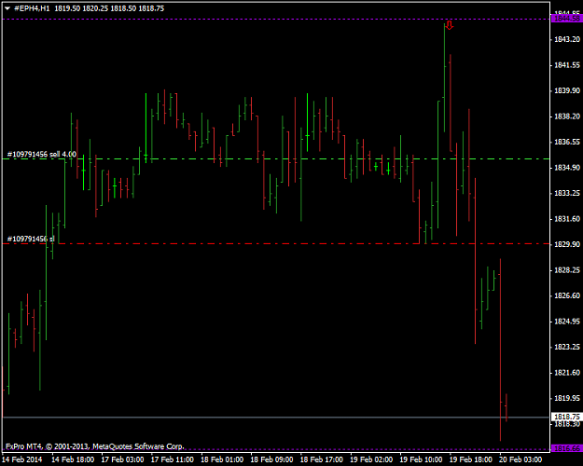The width and height of the screenshot is (583, 466).
Task: Click the 1839.90 price scale label
Action: point(567,91)
